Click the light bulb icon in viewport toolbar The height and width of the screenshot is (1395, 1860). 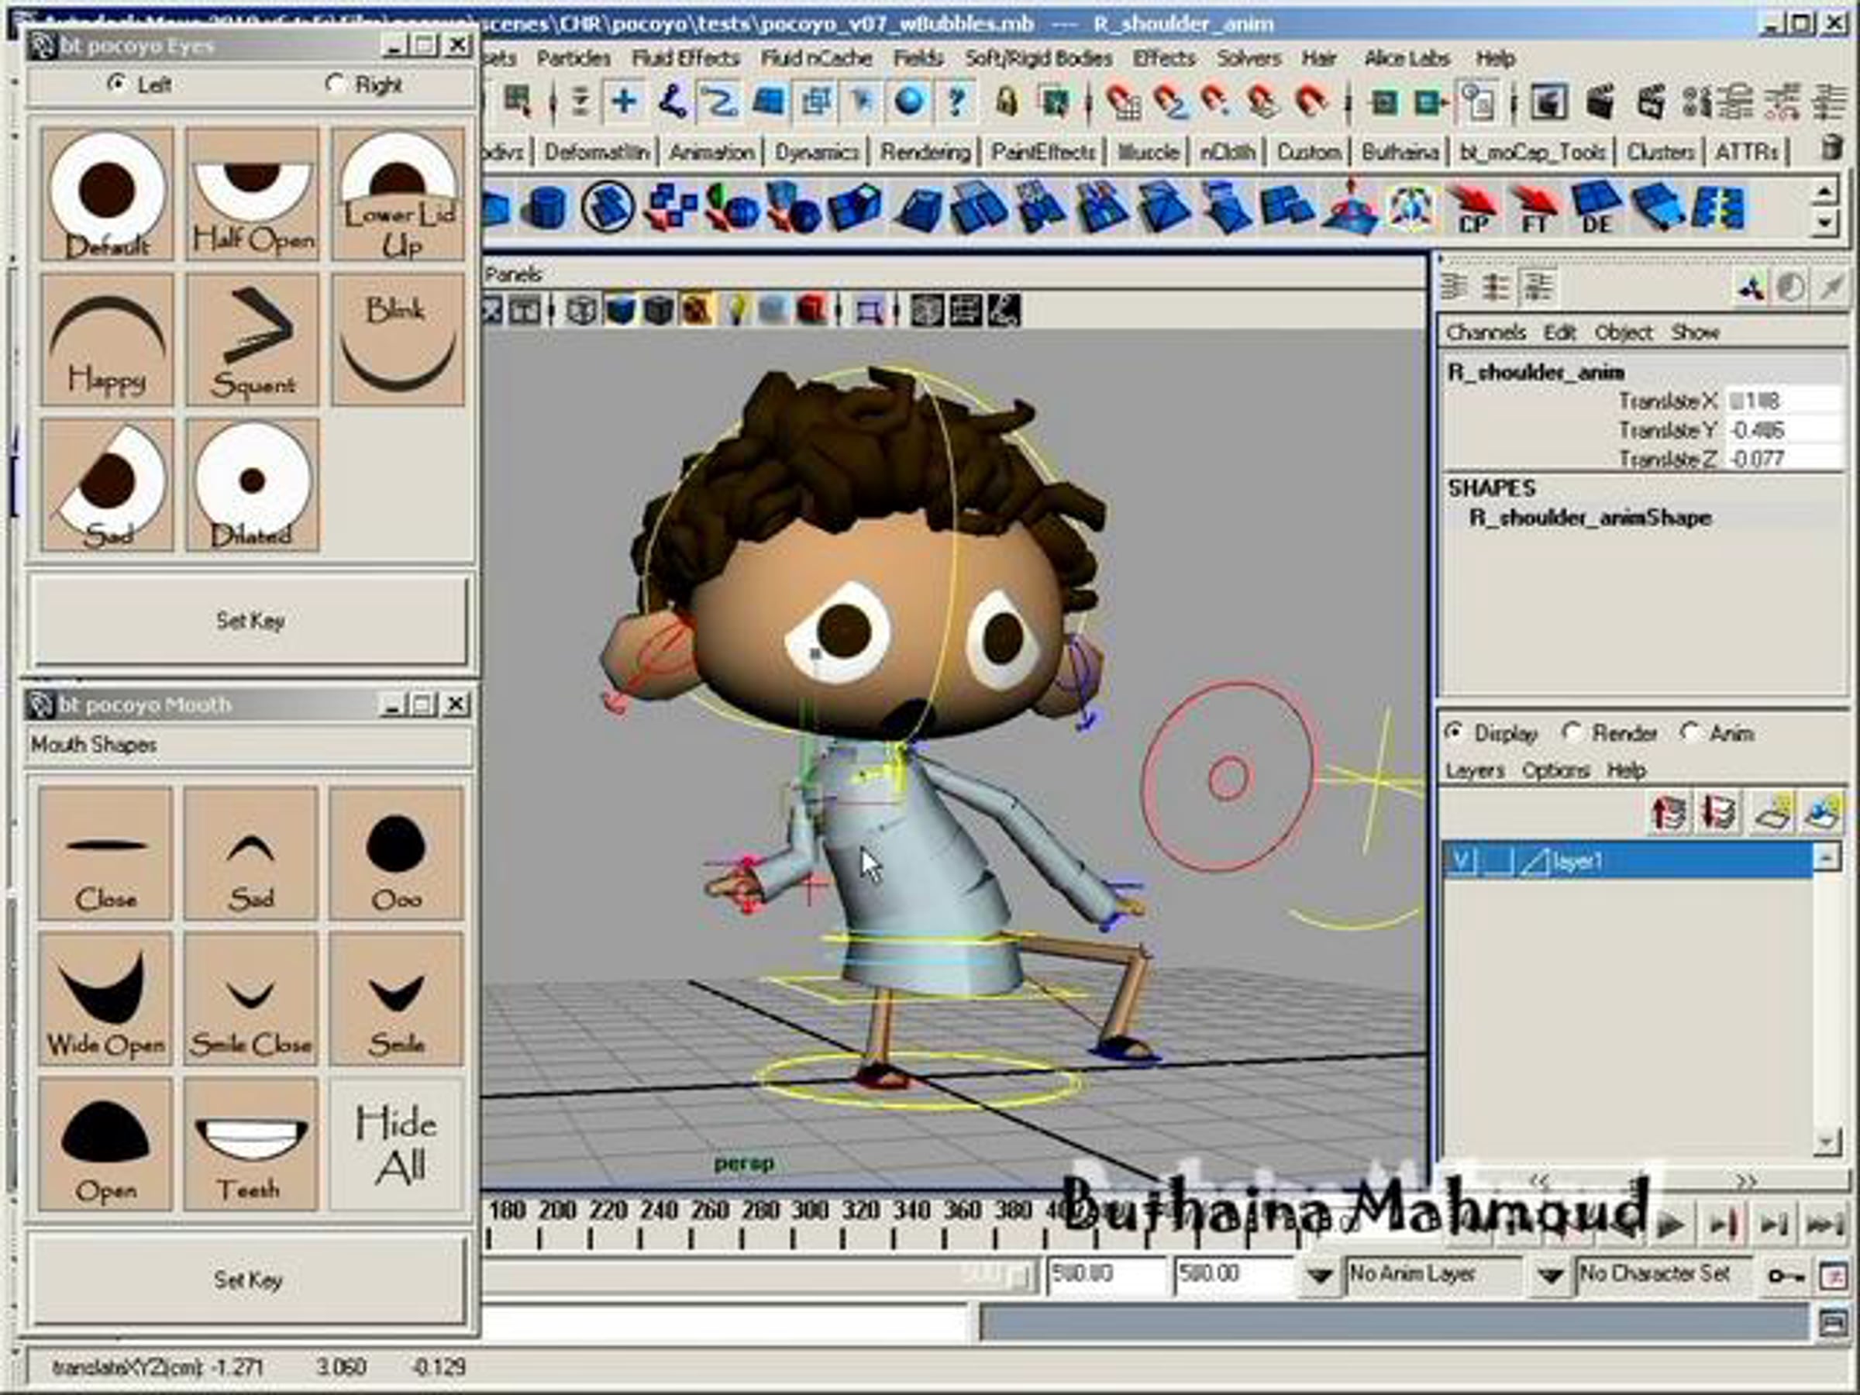(738, 310)
